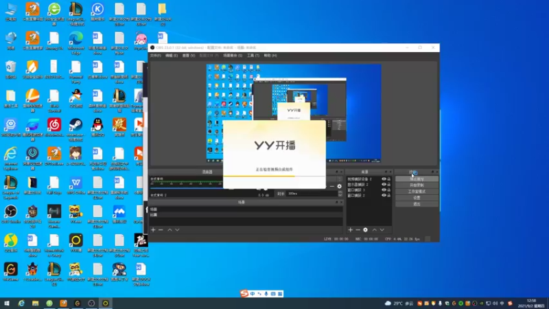Click the 开始录制 button
The image size is (549, 309).
click(x=417, y=185)
